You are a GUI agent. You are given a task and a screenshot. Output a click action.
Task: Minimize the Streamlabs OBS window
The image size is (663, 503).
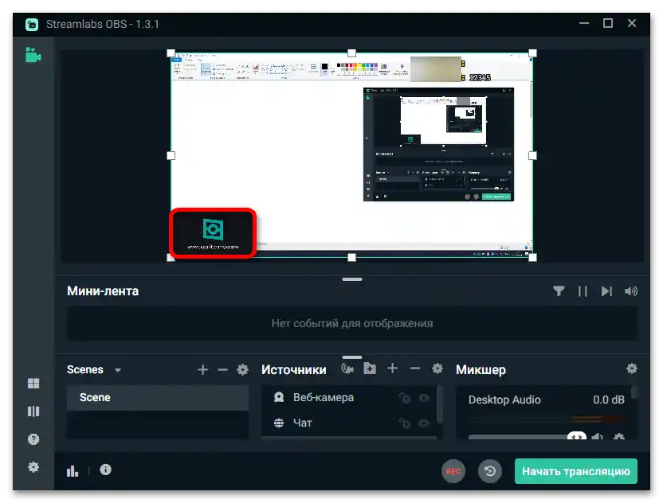(584, 23)
